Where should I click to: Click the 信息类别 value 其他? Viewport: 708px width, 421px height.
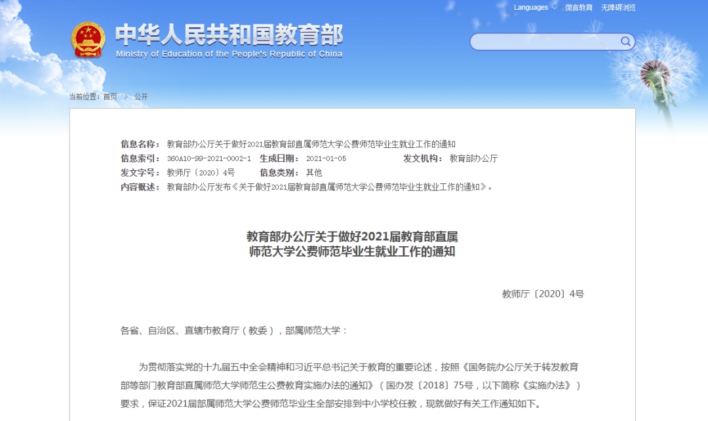(x=314, y=173)
